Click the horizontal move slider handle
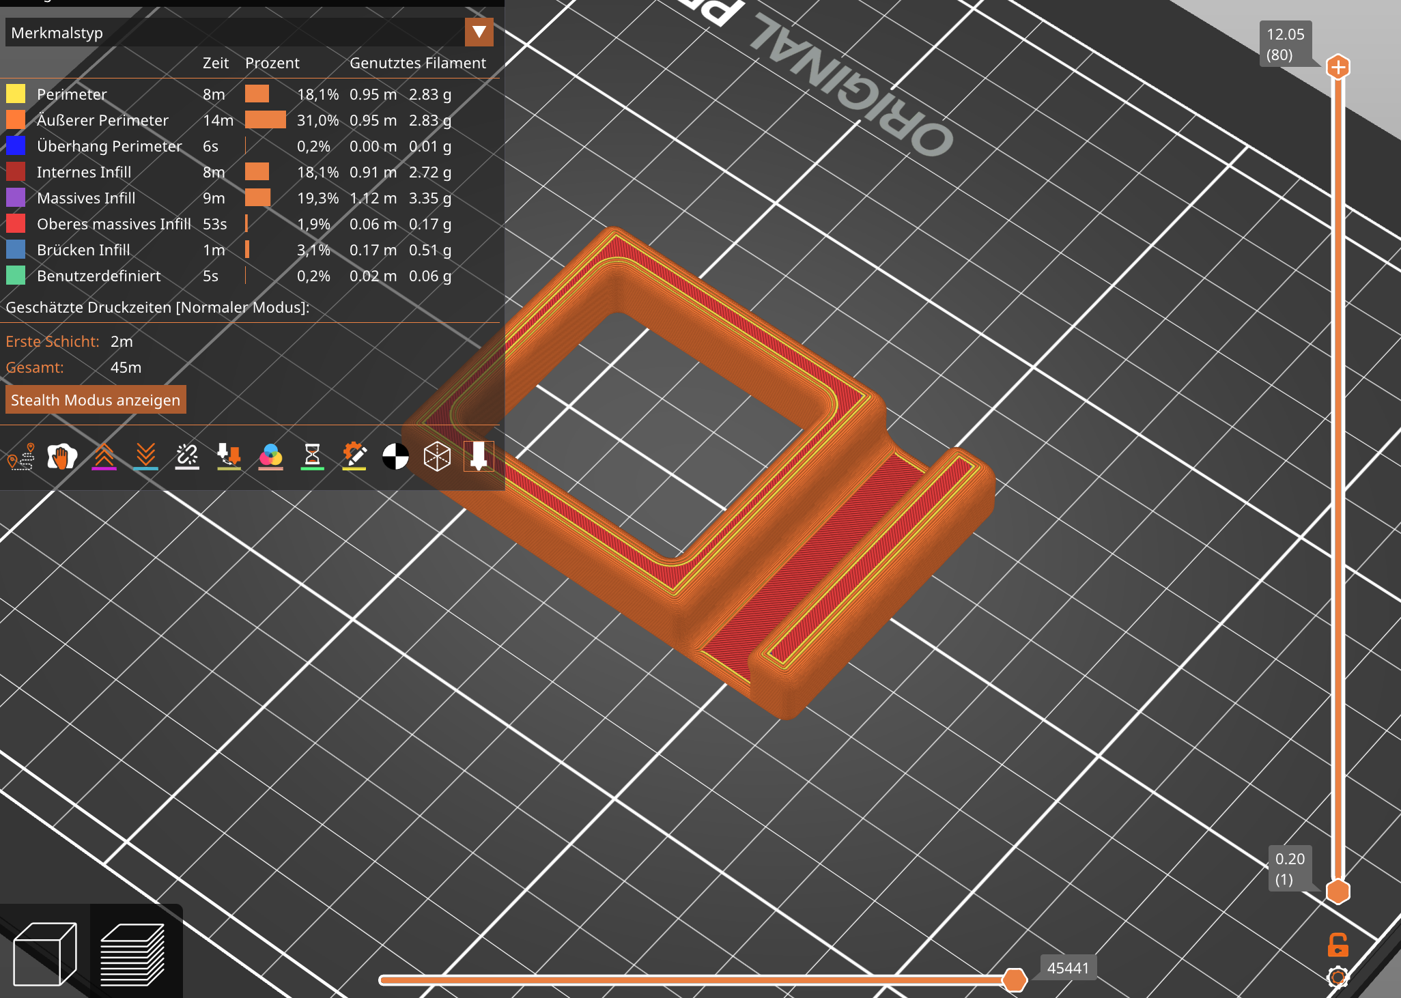The image size is (1401, 998). (x=1014, y=980)
